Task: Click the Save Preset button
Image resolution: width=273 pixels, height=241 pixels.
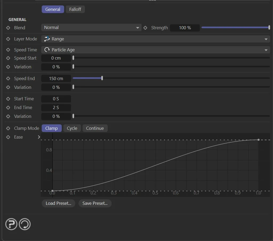Action: click(95, 203)
